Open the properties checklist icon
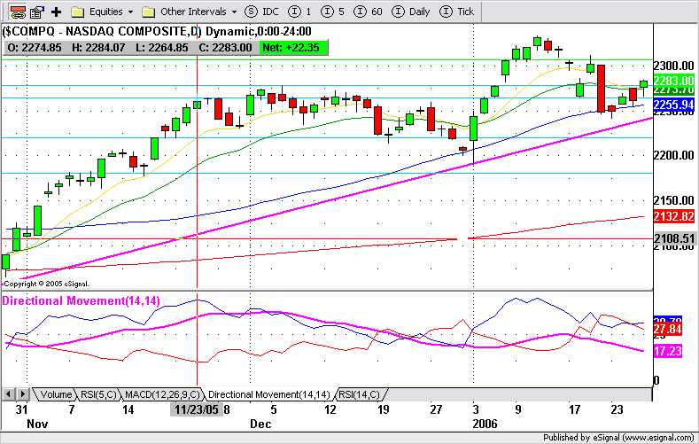699x444 pixels. click(37, 12)
